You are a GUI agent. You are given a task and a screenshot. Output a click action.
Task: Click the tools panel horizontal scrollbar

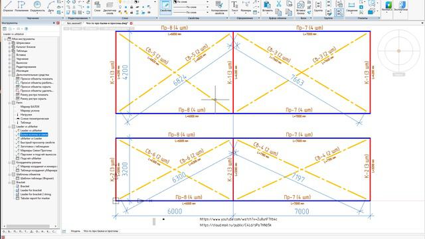28,226
